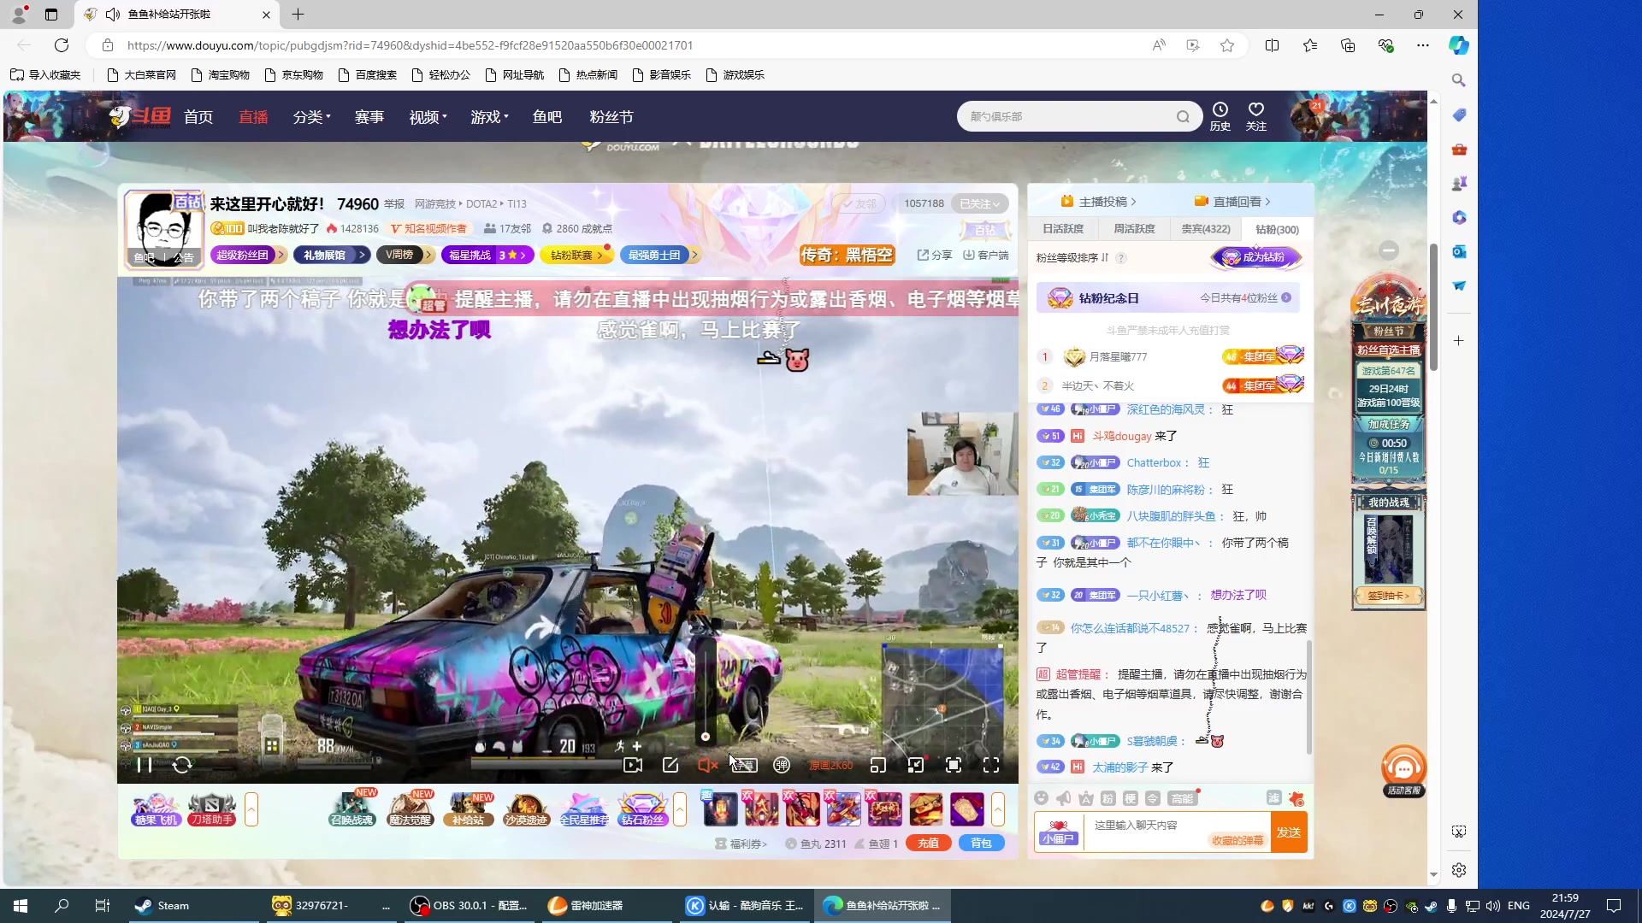This screenshot has width=1642, height=923.
Task: Pause the live stream video
Action: (x=145, y=765)
